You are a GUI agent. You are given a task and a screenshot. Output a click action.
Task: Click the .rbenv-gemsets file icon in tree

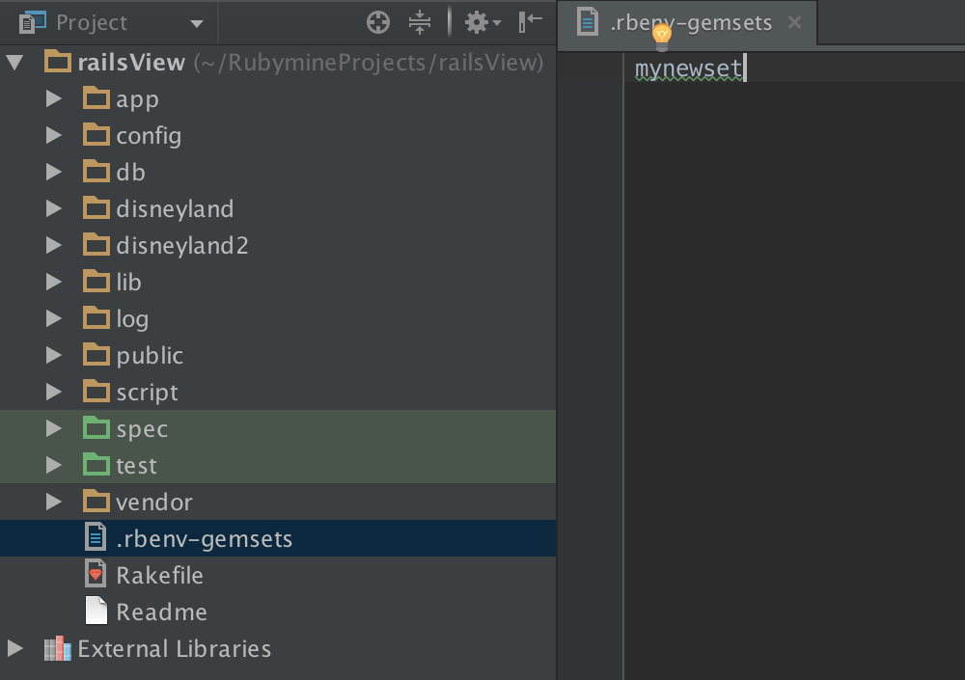pos(96,537)
